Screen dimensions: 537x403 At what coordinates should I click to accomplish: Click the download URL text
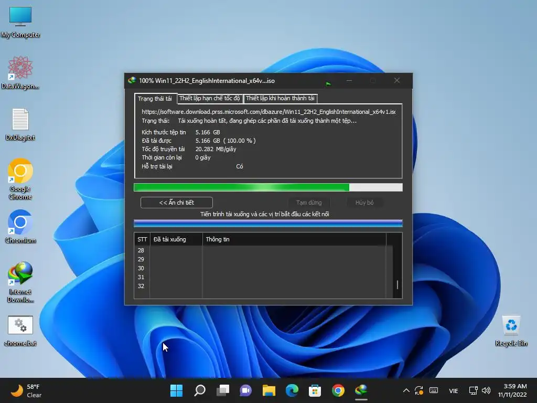tap(268, 112)
